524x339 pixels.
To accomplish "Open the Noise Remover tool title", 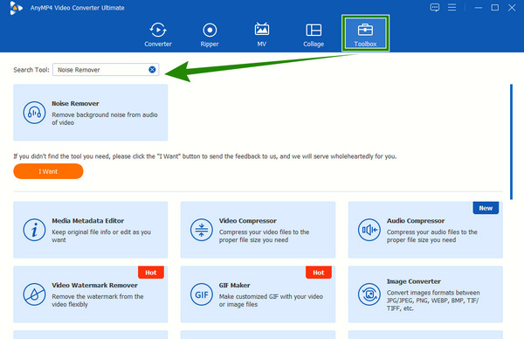I will (x=75, y=104).
